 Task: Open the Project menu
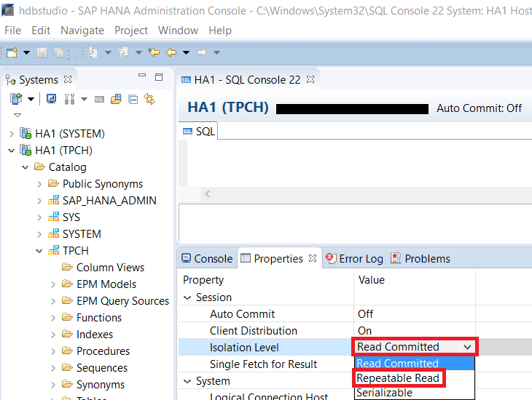point(131,31)
